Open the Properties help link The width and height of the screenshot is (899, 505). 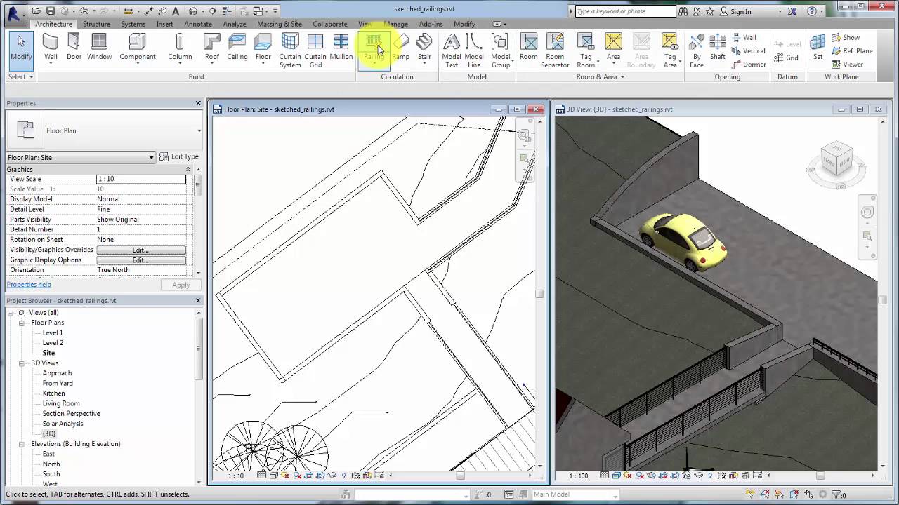point(29,285)
